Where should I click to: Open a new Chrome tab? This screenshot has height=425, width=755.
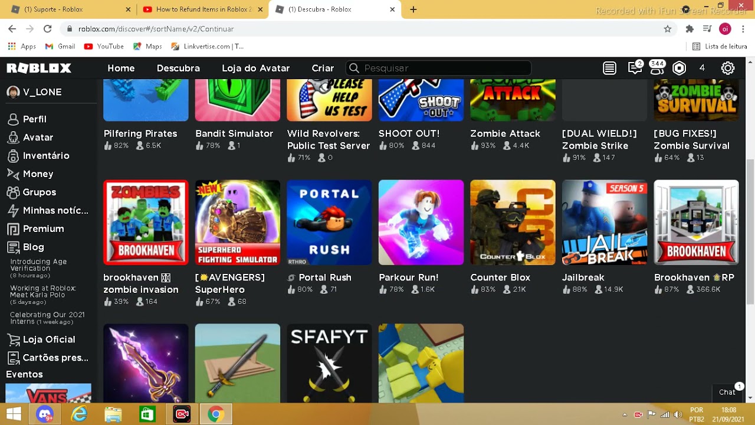pyautogui.click(x=413, y=9)
